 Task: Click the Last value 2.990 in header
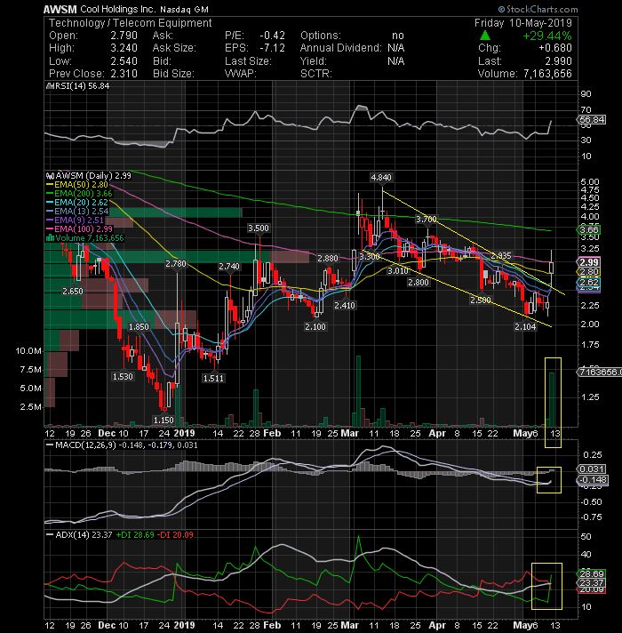coord(558,61)
